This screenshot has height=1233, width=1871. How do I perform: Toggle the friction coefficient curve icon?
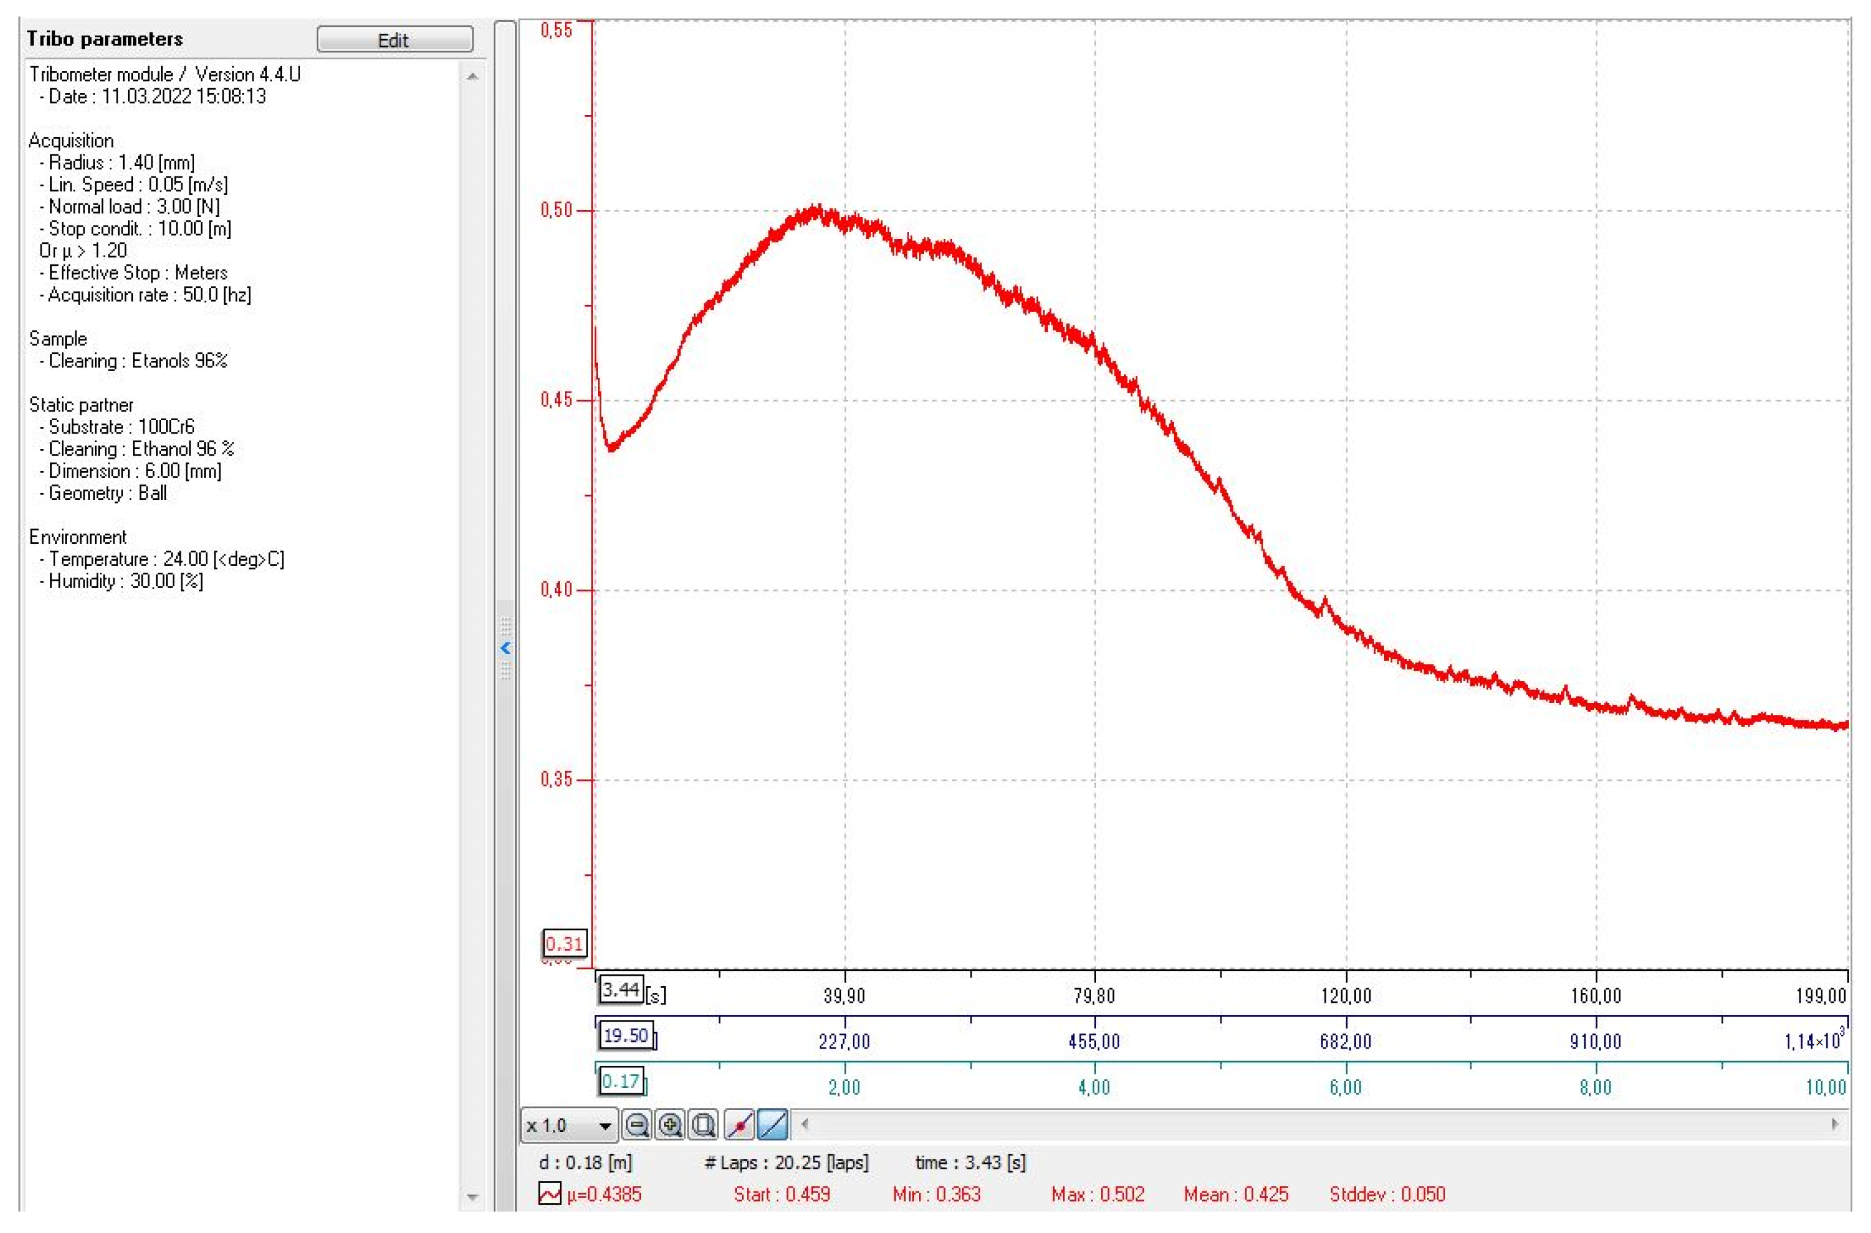[549, 1194]
